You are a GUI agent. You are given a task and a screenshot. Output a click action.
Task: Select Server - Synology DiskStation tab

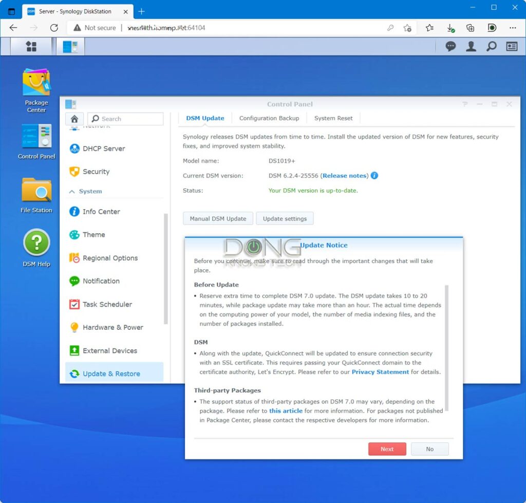click(x=78, y=11)
